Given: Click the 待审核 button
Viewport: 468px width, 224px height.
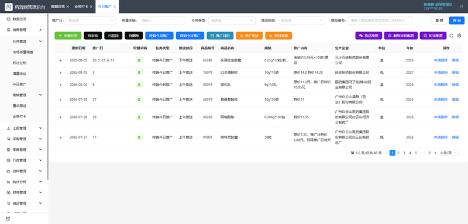Looking at the screenshot, I should click(93, 36).
